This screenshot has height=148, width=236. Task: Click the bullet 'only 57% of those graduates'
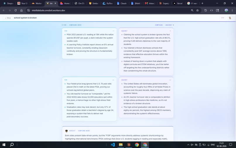(90, 112)
